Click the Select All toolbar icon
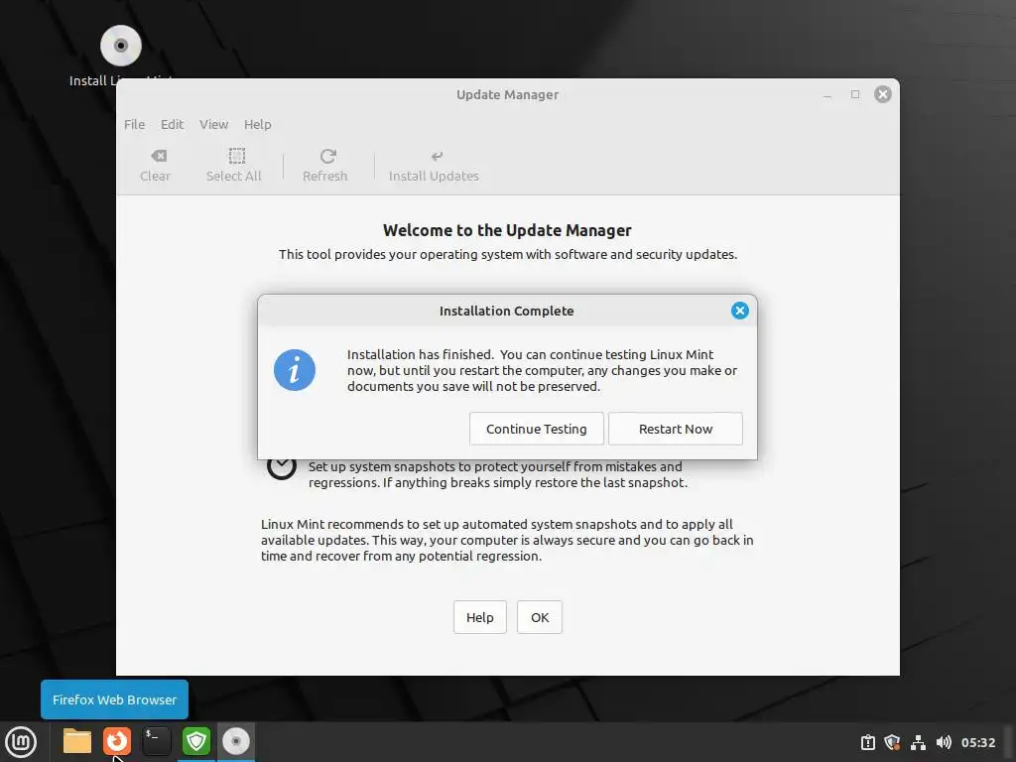Image resolution: width=1016 pixels, height=762 pixels. (x=234, y=166)
